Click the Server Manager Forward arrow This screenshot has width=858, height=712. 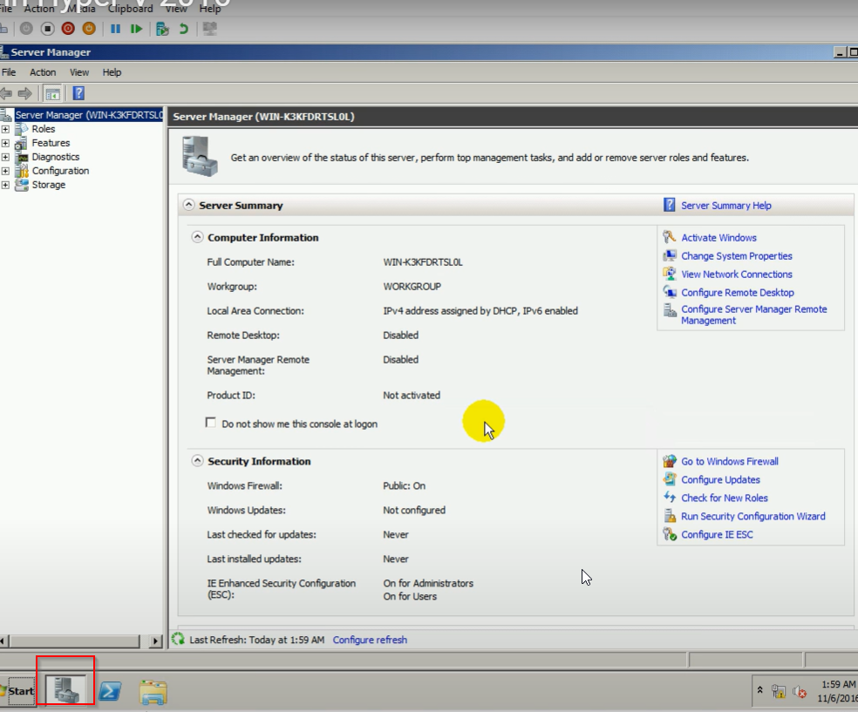(25, 93)
